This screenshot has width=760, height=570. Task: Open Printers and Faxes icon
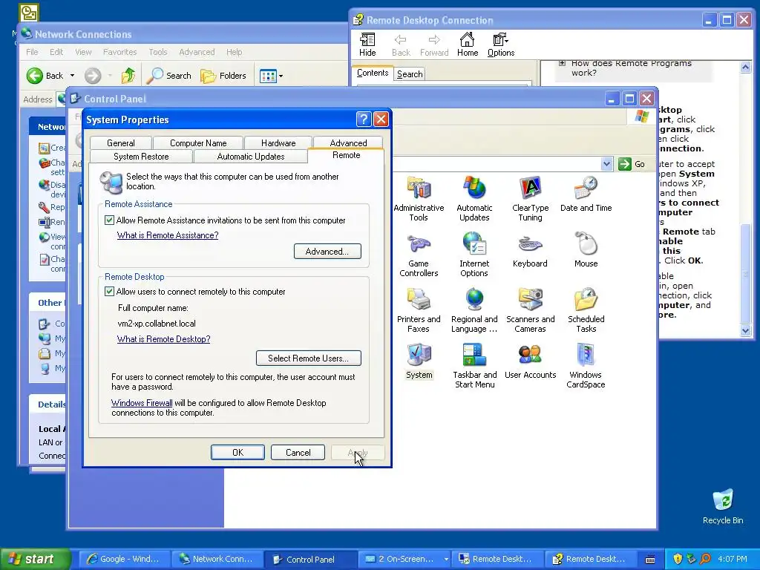click(x=419, y=310)
